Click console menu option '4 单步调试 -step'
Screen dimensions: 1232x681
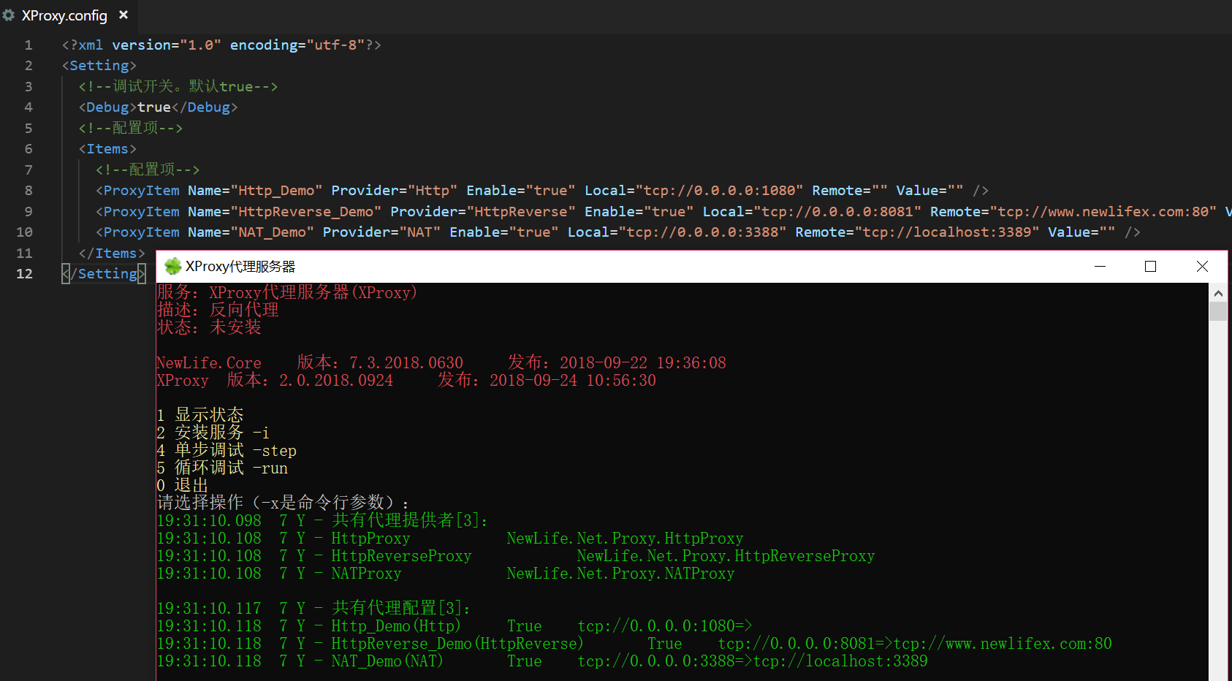click(227, 450)
